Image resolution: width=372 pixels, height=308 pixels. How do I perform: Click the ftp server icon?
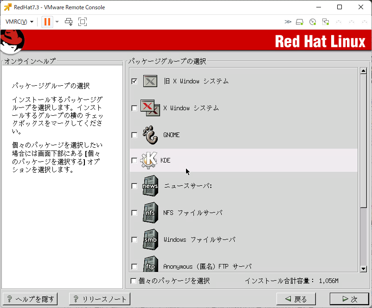pyautogui.click(x=150, y=264)
